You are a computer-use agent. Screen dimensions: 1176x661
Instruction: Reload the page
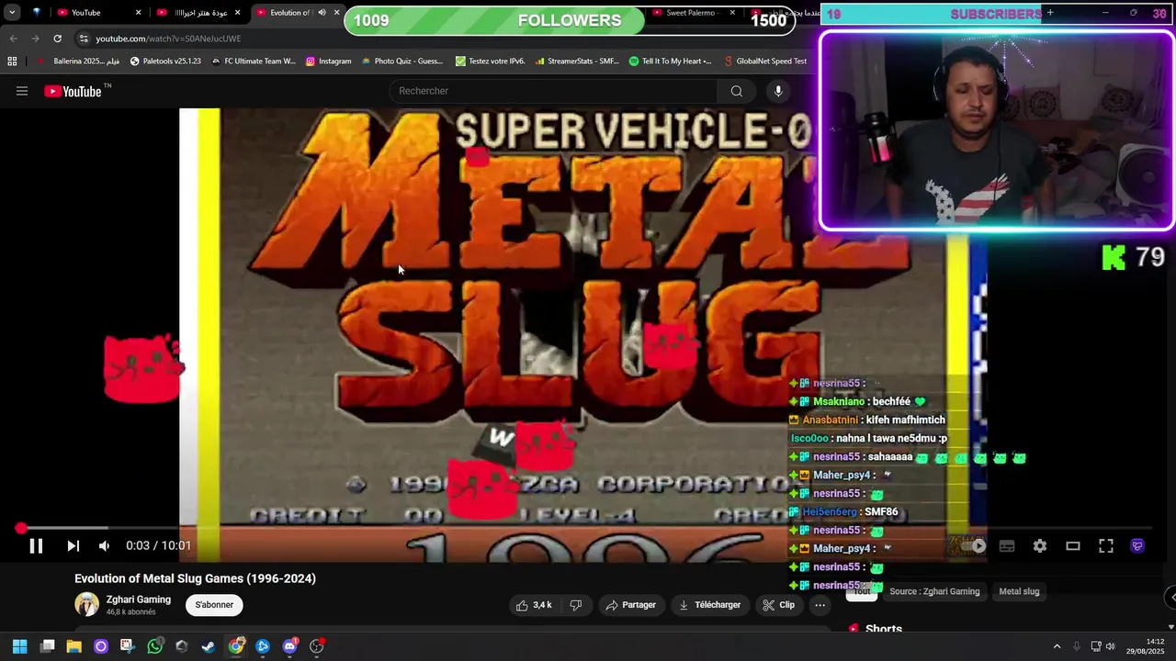(x=57, y=39)
